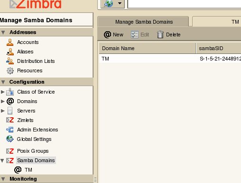Collapse the Configuration section
The width and height of the screenshot is (241, 183).
click(3, 82)
